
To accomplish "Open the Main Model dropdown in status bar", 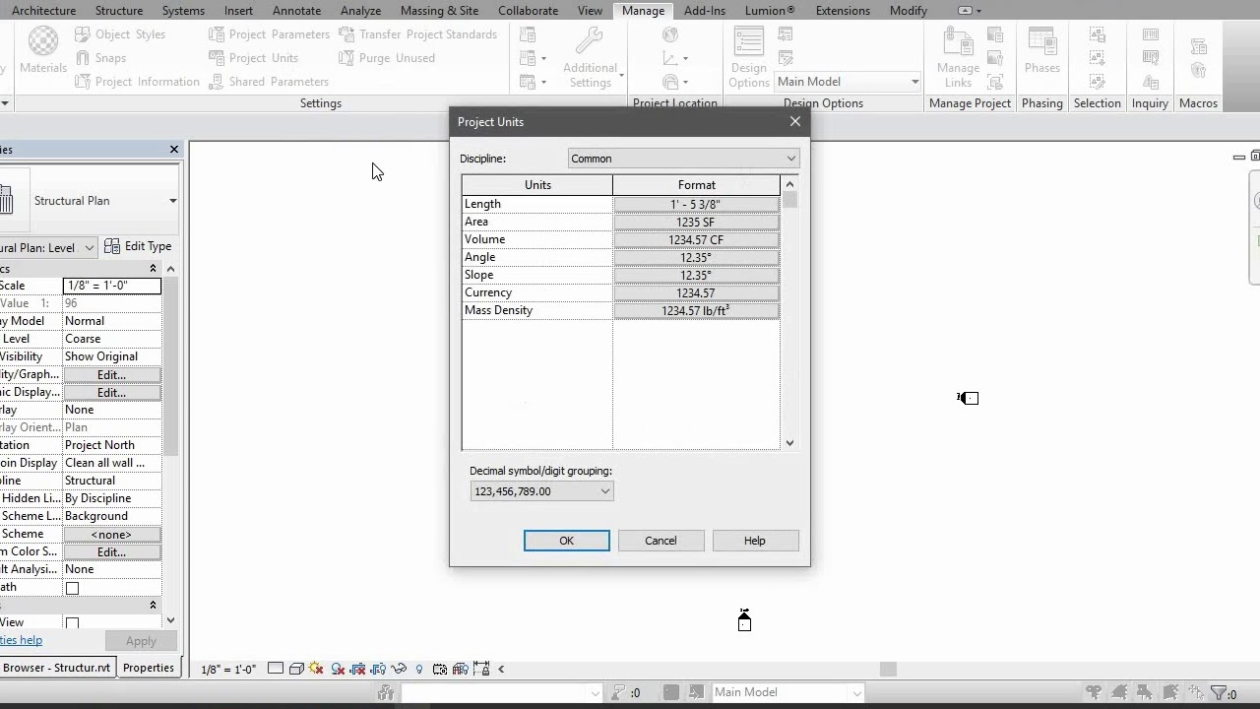I will click(x=787, y=692).
